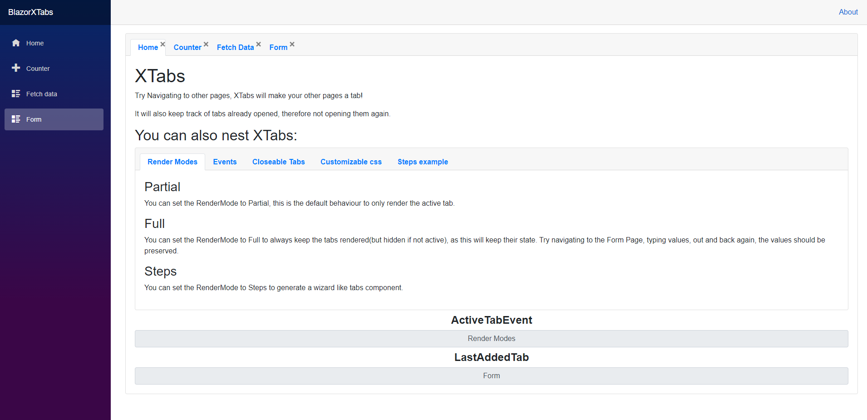Switch to the Home tab
The image size is (867, 420).
point(148,47)
